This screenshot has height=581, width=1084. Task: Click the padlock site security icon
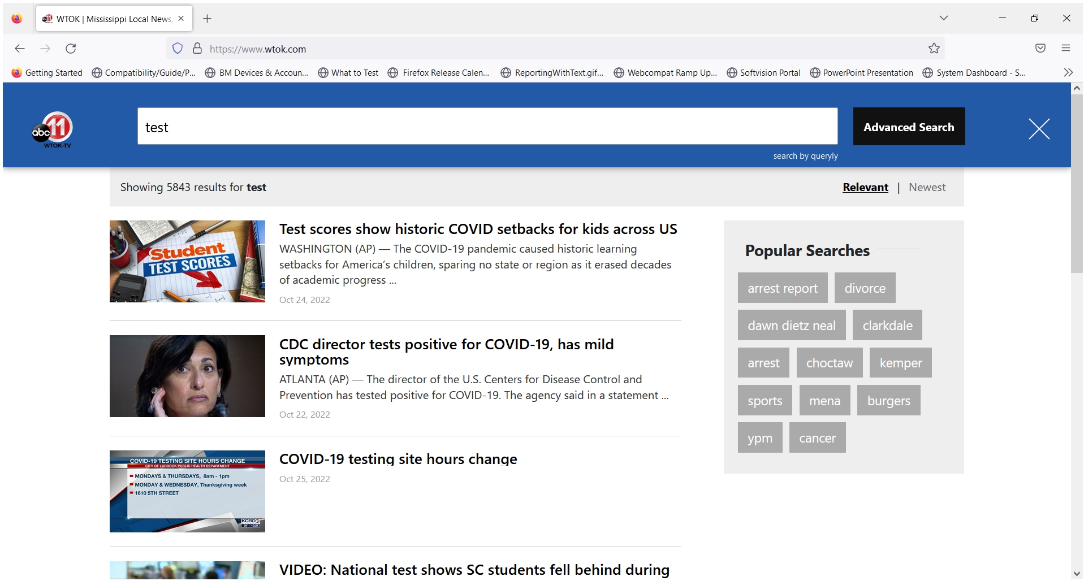(x=197, y=49)
